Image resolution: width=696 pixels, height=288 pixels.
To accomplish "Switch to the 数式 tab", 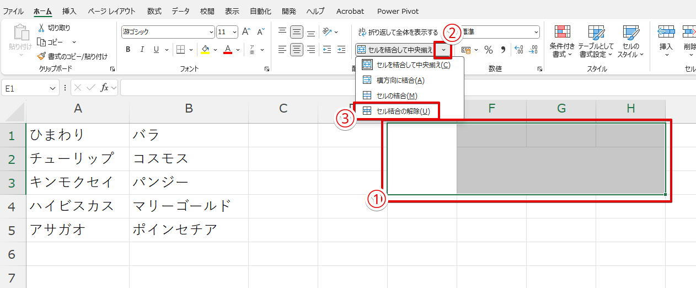I will click(154, 11).
